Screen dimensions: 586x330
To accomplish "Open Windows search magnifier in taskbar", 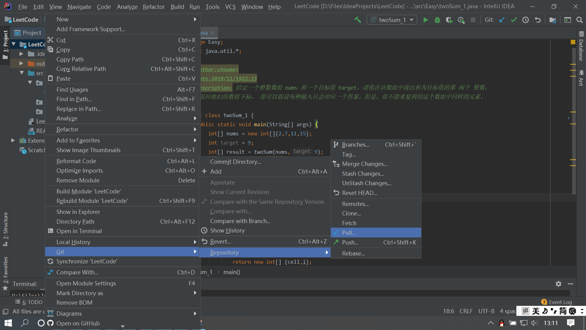I will (25, 323).
